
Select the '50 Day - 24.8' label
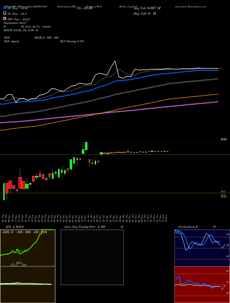[x=17, y=14]
